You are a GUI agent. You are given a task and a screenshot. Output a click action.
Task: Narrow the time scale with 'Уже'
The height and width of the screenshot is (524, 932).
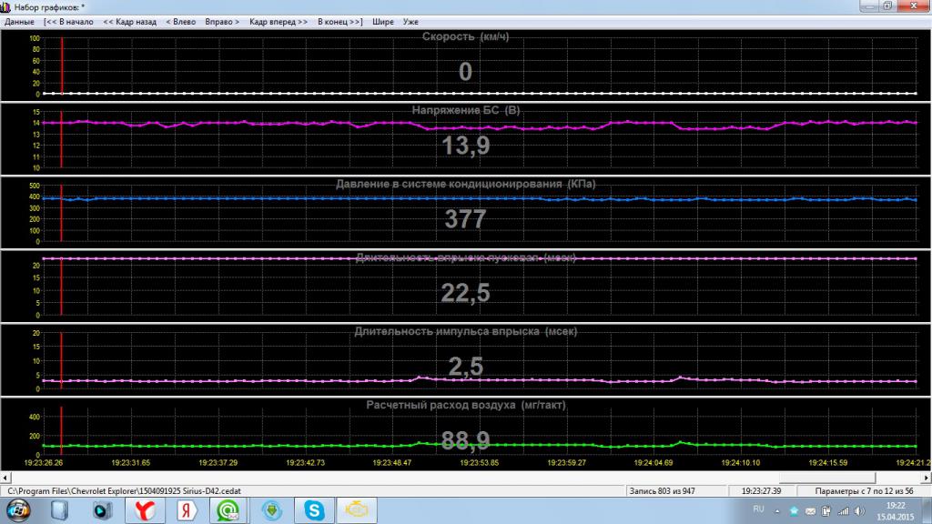click(410, 22)
